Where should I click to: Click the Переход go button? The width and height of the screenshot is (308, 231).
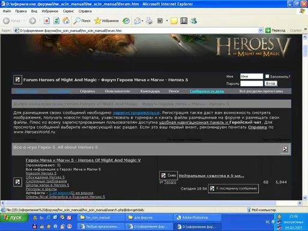pyautogui.click(x=276, y=31)
